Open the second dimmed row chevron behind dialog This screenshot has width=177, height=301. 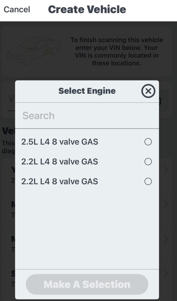click(166, 204)
